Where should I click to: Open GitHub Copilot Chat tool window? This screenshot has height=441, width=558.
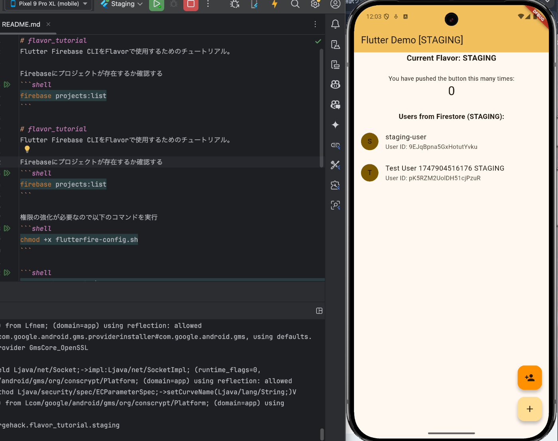[336, 105]
